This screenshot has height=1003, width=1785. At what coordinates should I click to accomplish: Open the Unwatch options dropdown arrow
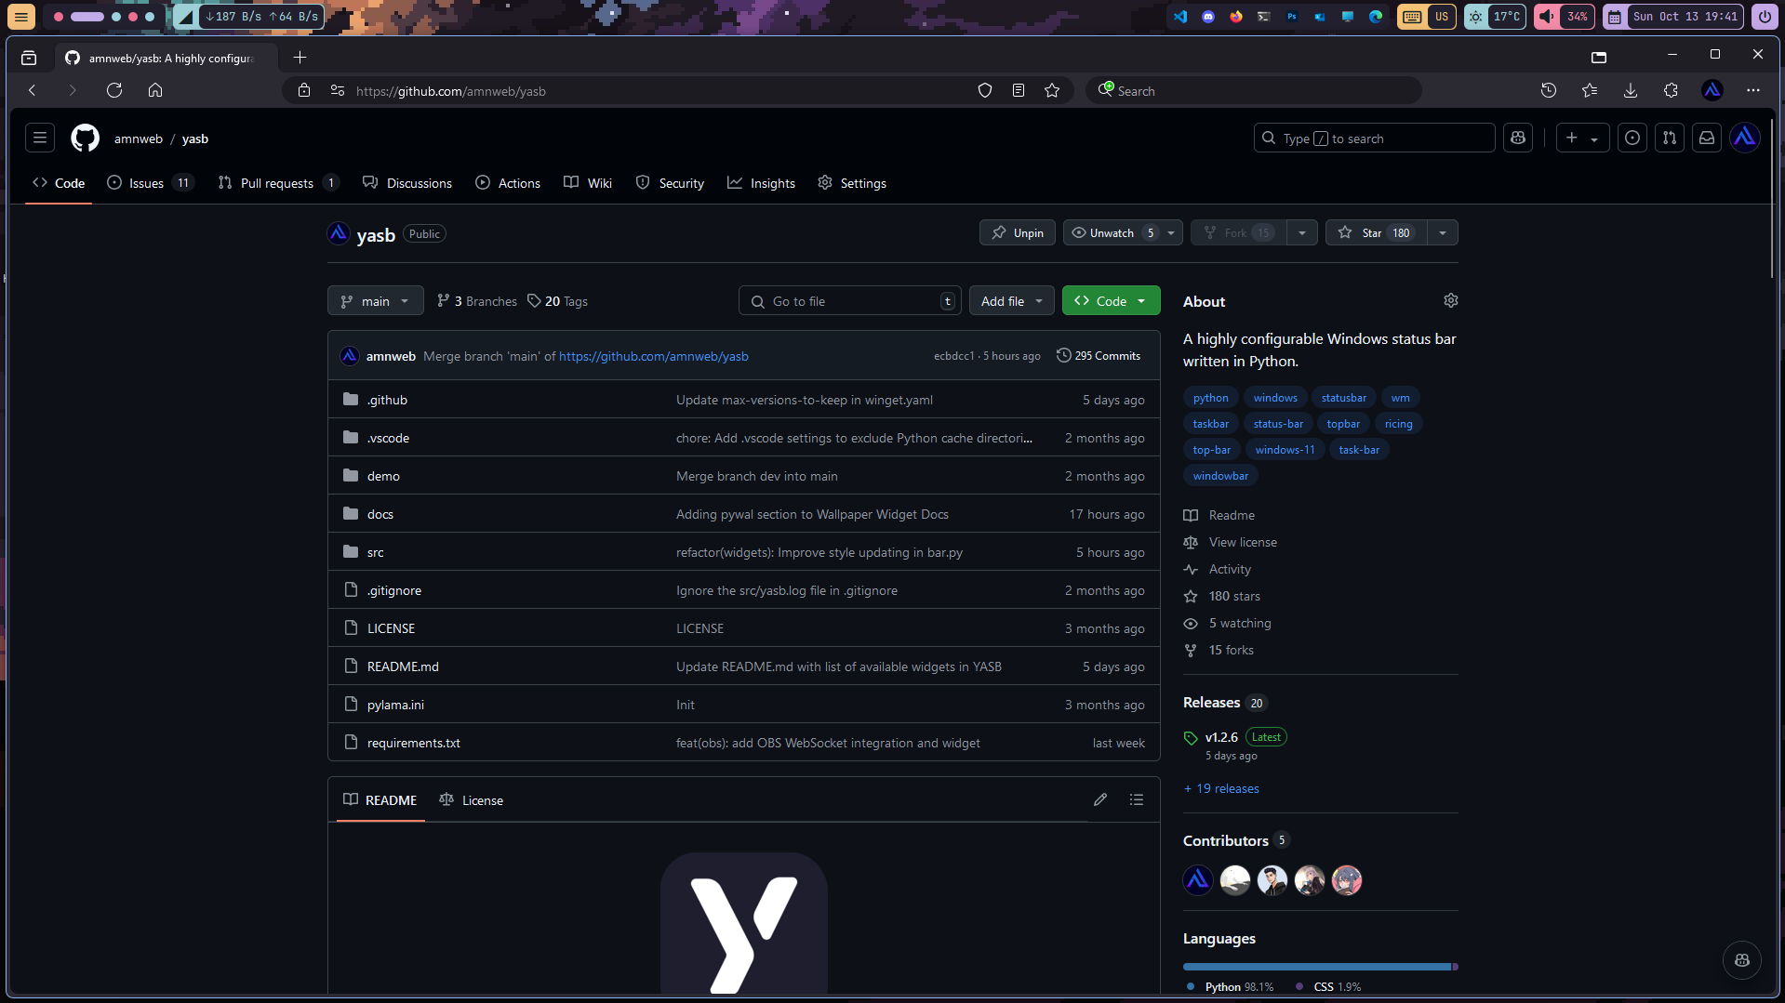1171,232
